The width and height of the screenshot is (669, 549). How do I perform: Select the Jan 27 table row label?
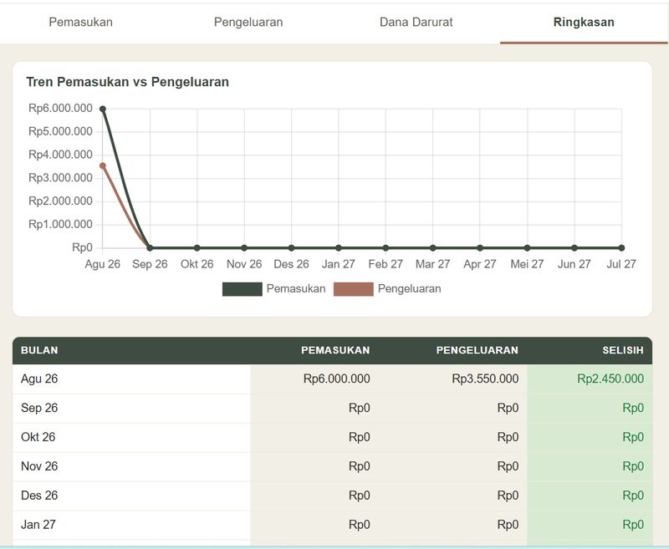[x=38, y=525]
